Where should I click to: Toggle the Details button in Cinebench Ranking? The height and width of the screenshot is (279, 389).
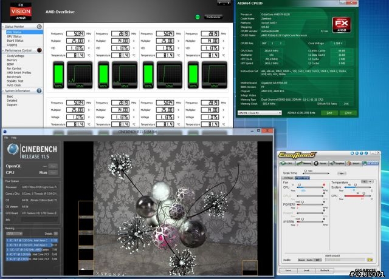click(56, 234)
